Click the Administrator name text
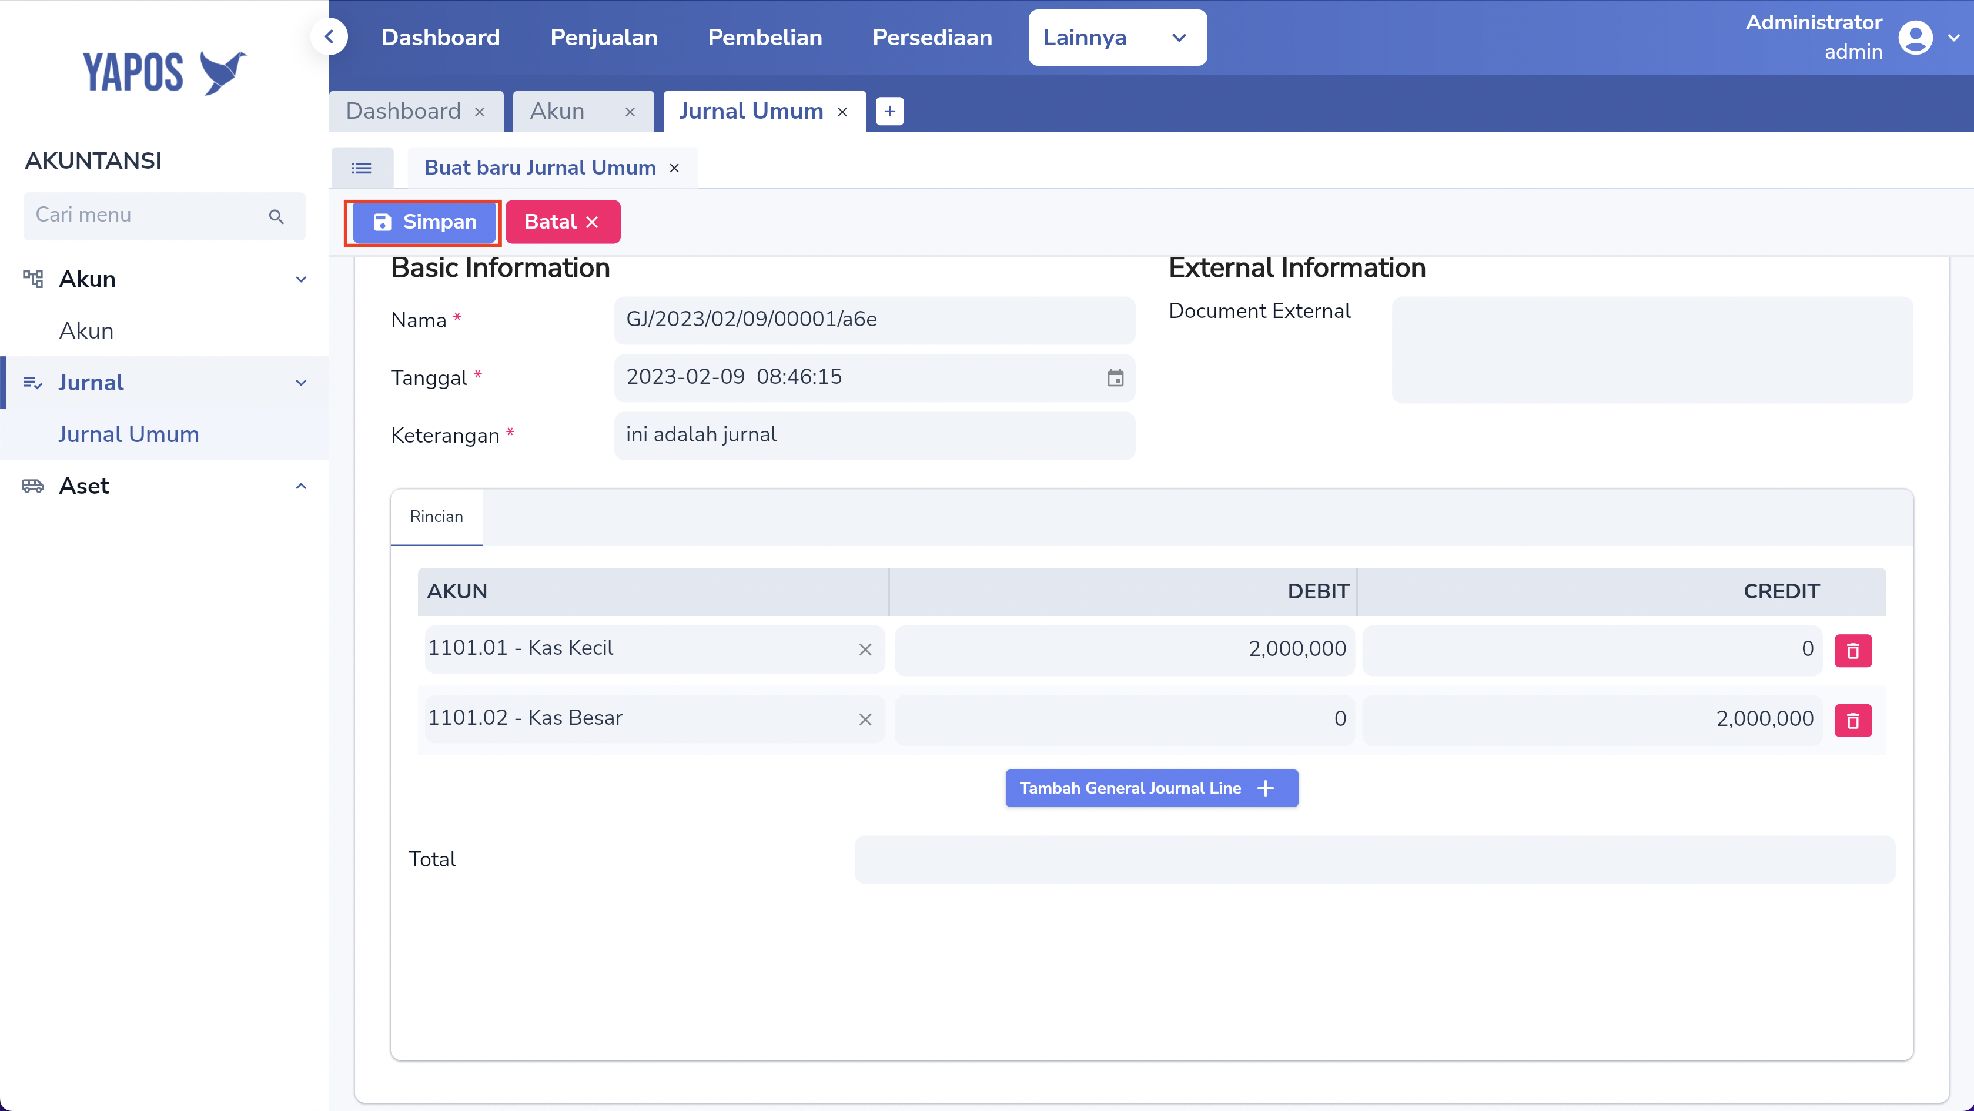Screen dimensions: 1974x1111 [x=1813, y=22]
